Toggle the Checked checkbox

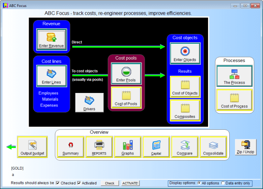pos(58,183)
